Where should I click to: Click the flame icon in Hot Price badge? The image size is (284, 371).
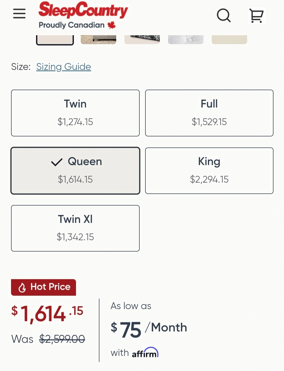point(22,287)
